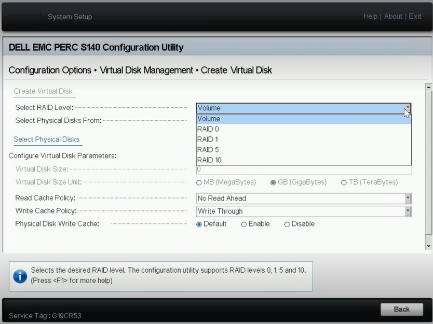
Task: Click the RAID level help description text
Action: [168, 275]
